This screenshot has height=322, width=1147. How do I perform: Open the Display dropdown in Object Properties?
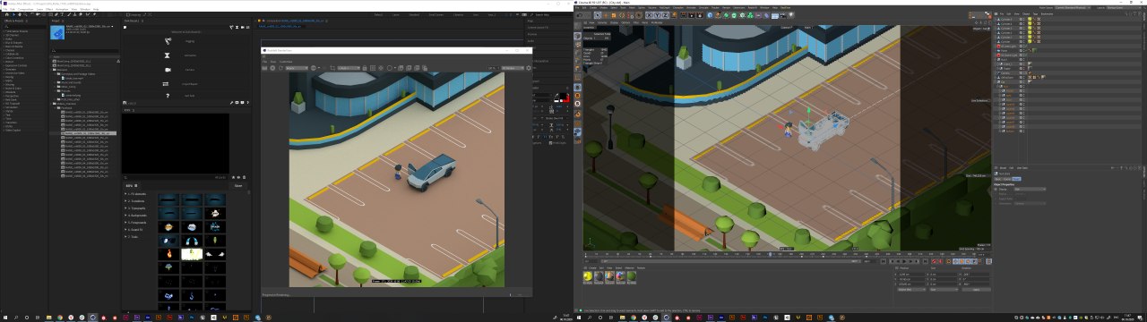tap(1030, 189)
